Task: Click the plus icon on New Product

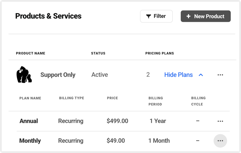Action: (x=188, y=16)
